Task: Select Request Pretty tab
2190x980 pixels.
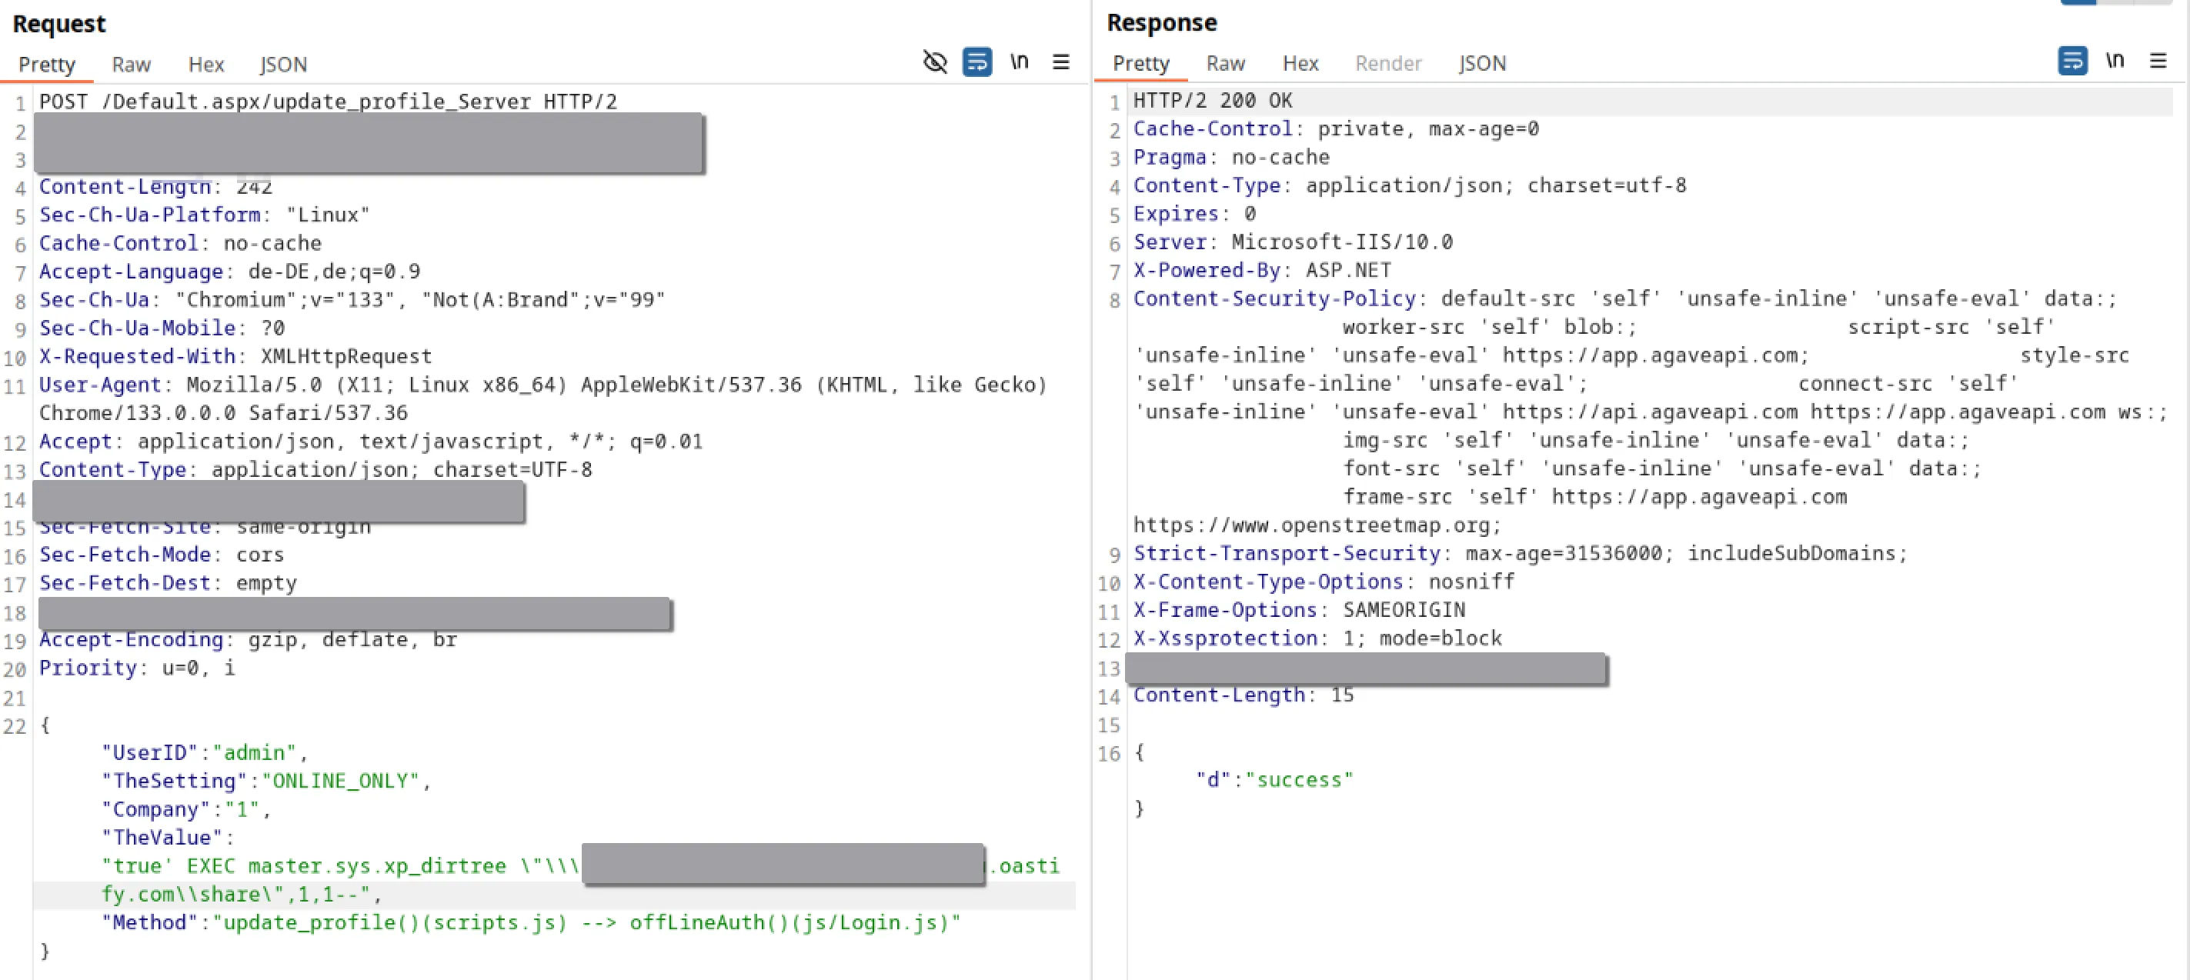Action: [47, 65]
